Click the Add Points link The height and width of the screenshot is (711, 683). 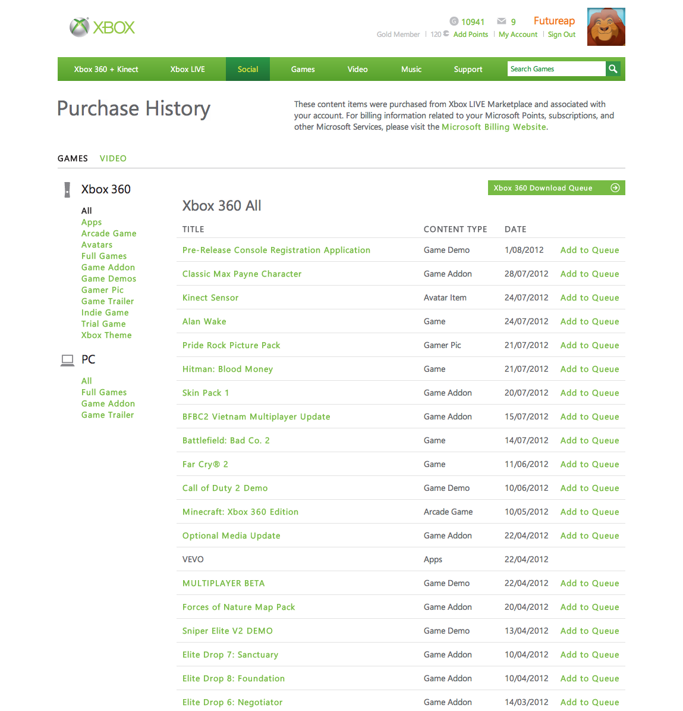471,35
